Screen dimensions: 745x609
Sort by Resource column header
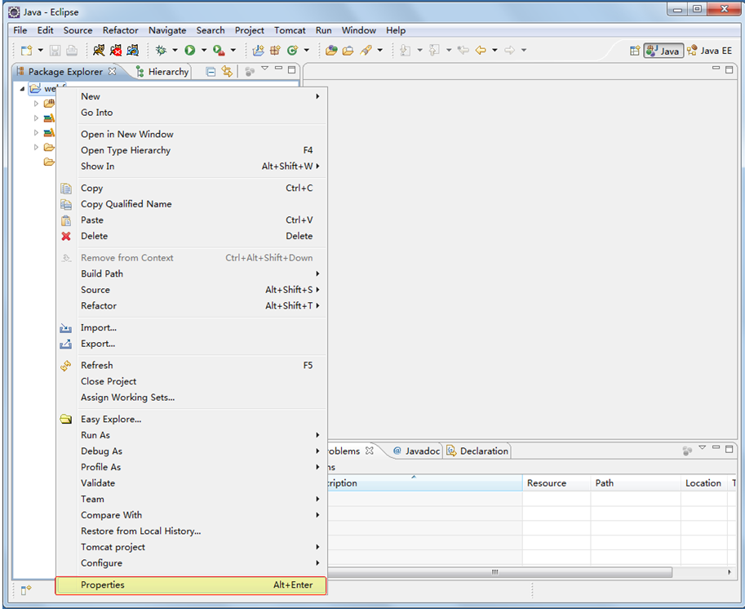coord(557,483)
